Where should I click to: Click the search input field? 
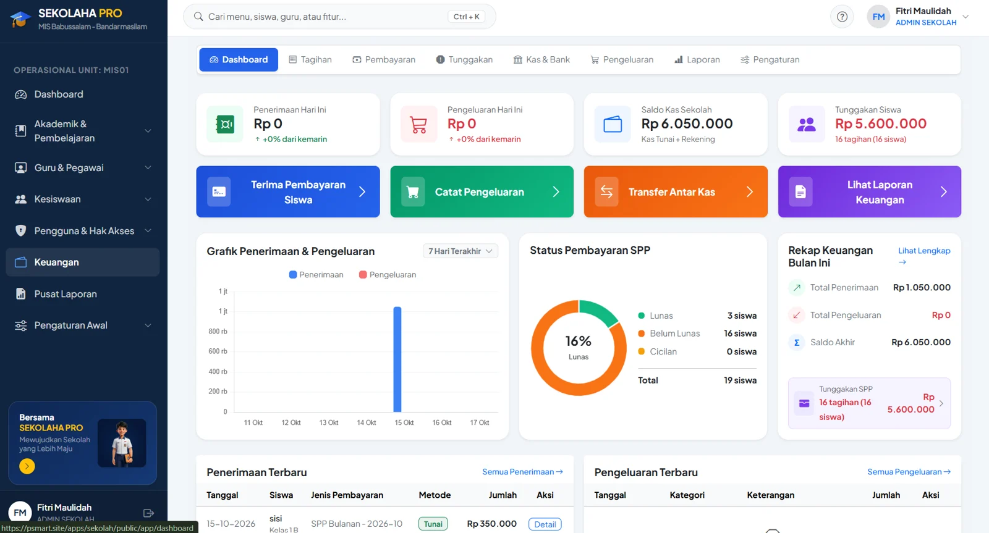[x=339, y=17]
